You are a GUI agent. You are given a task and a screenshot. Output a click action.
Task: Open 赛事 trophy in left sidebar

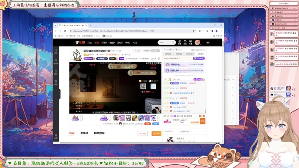56,83
